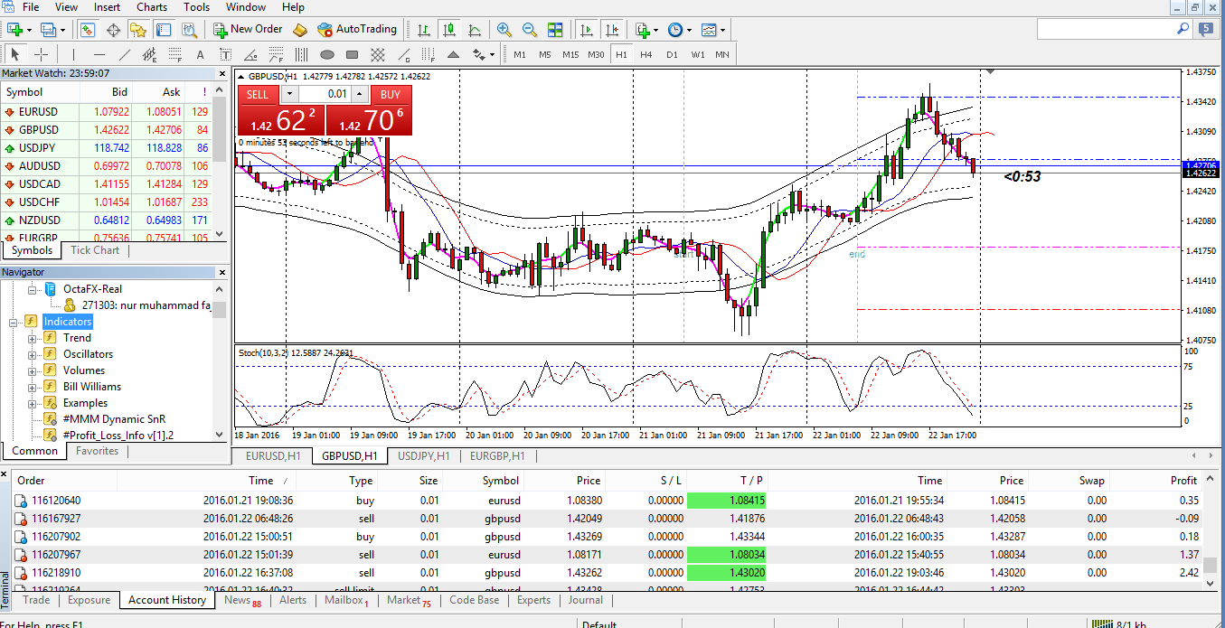
Task: Open the Strategy Tester magnifier icon
Action: click(188, 29)
